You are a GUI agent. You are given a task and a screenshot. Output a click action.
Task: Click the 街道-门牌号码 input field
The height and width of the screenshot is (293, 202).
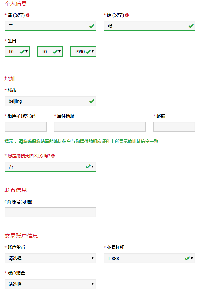coord(26,127)
